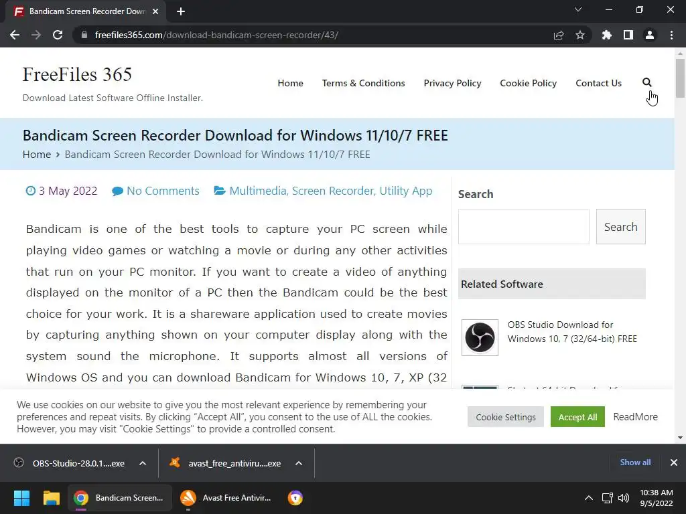The width and height of the screenshot is (686, 514).
Task: Open the Home nav menu item
Action: point(291,83)
